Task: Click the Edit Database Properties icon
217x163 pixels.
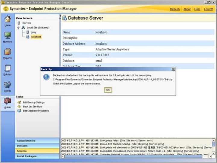Action: point(19,111)
